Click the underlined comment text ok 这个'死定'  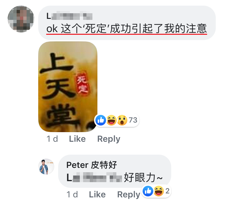(127, 28)
